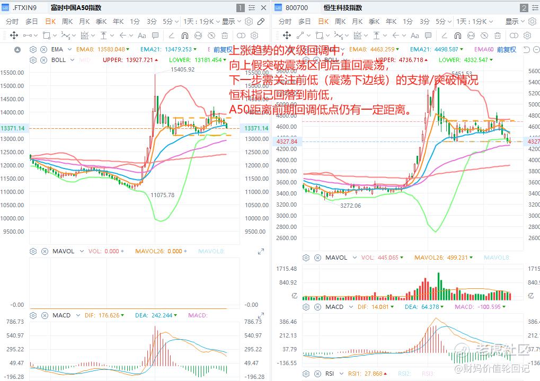This screenshot has height=381, width=540.
Task: Toggle hide drawings eye icon in A50 toolbar
Action: coord(211,35)
